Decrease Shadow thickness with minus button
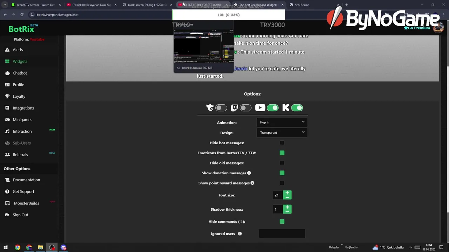 tap(287, 212)
